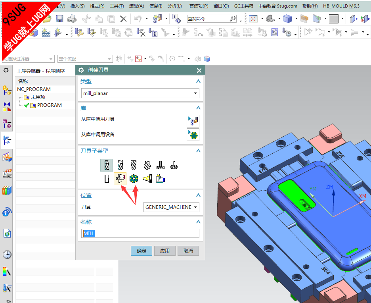Open the assembly navigator sidebar icon
The height and width of the screenshot is (303, 371).
pyautogui.click(x=7, y=90)
